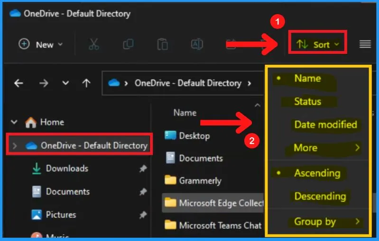Collapse the Home tree node
Screen dimensions: 379x241
pos(14,122)
